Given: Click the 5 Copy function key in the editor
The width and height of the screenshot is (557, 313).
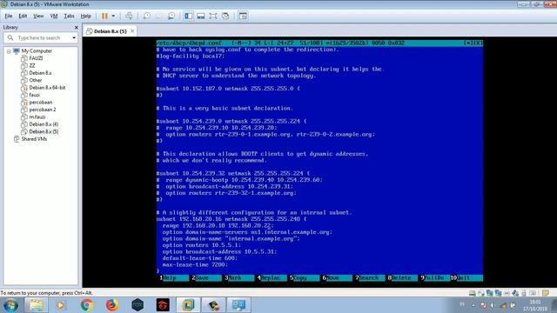Looking at the screenshot, I should click(x=304, y=278).
